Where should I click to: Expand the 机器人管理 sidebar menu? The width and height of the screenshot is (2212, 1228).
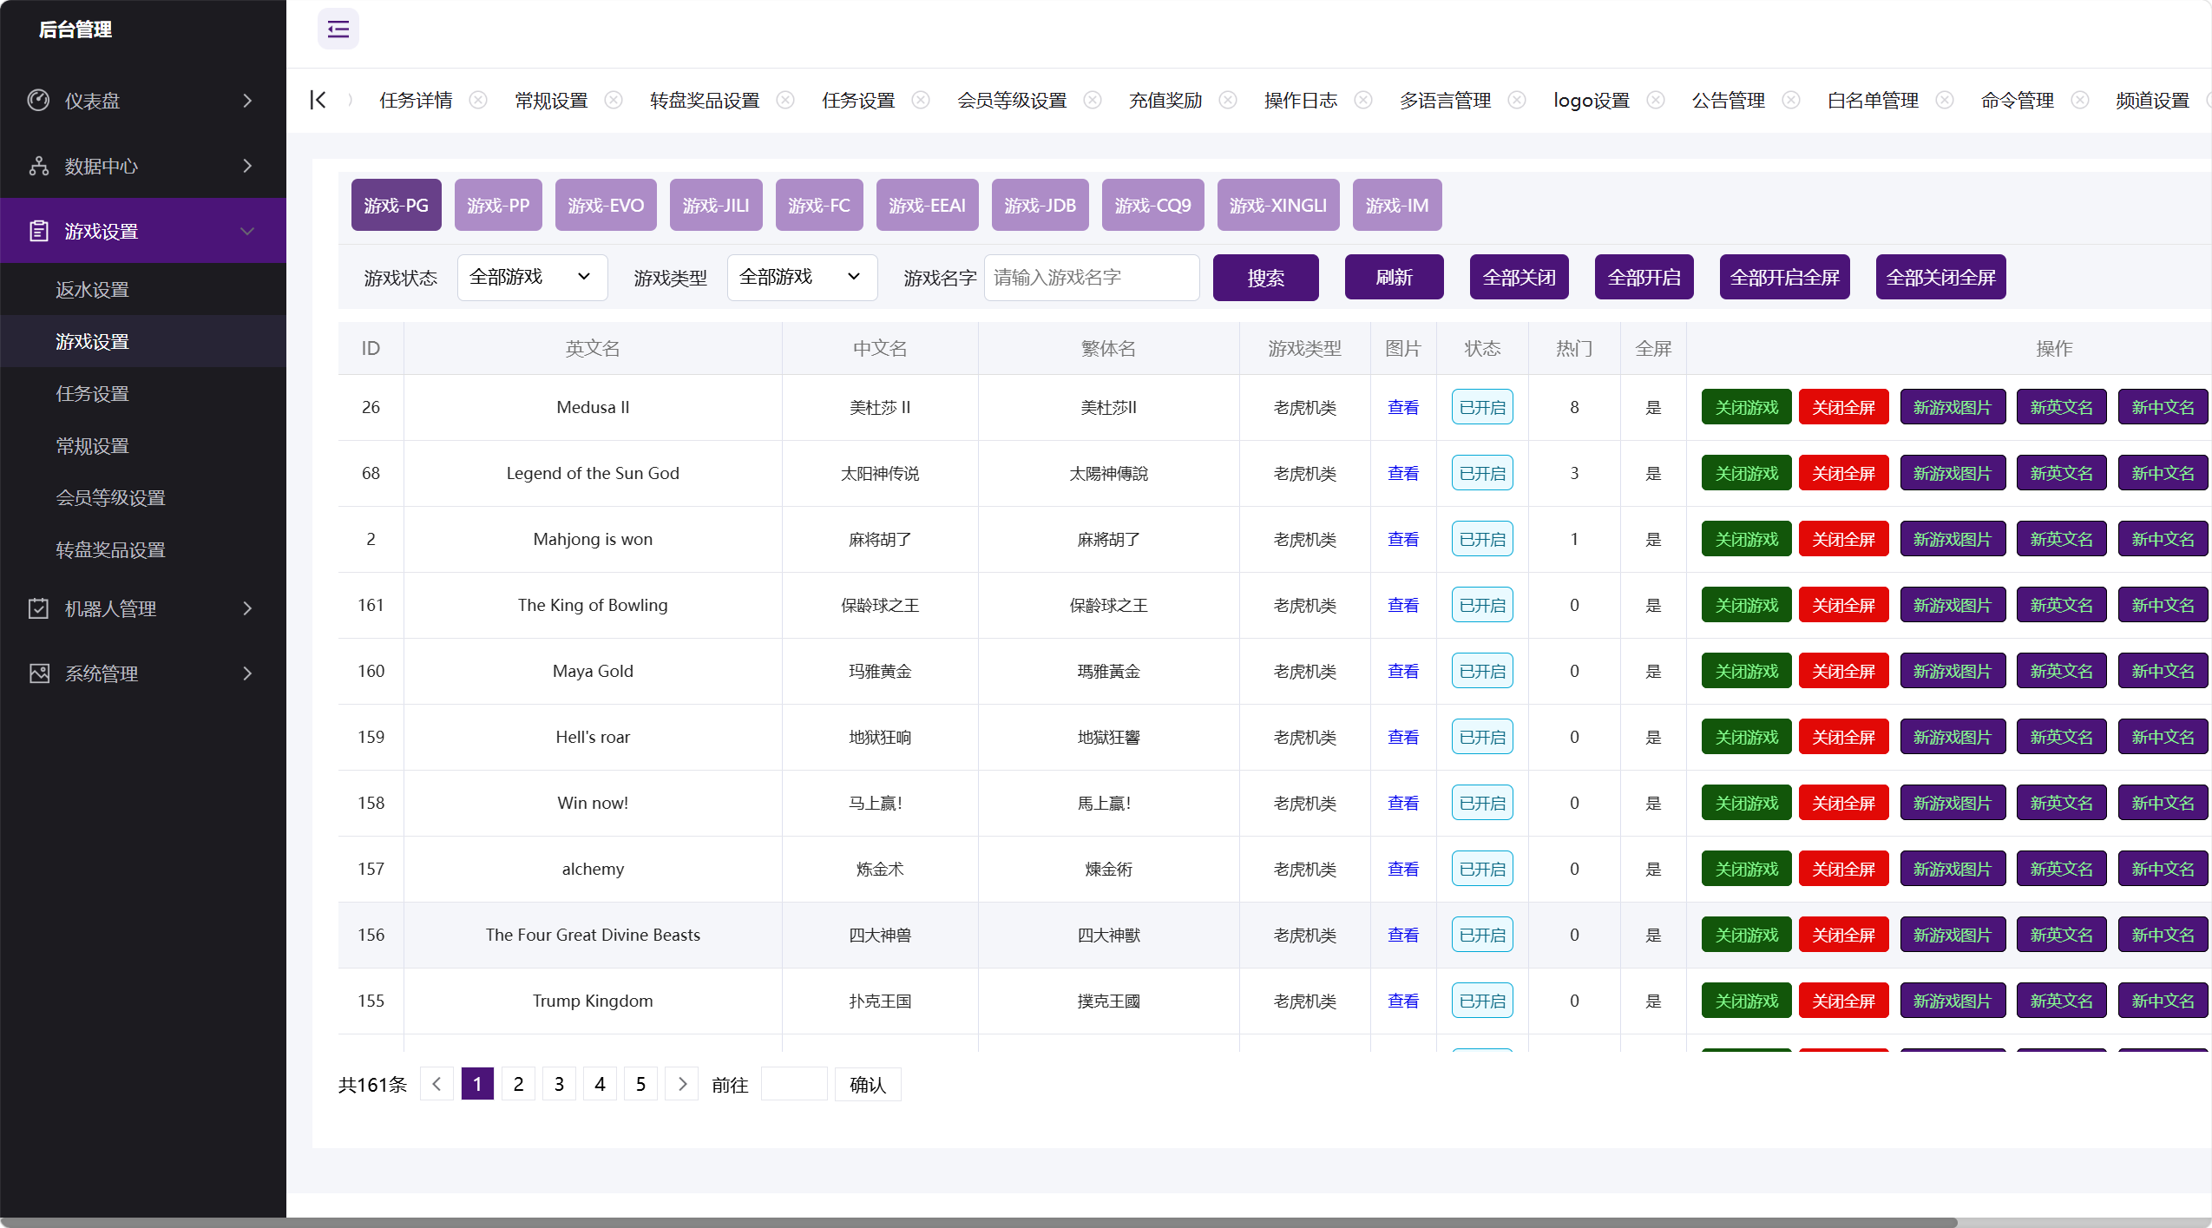click(x=143, y=608)
